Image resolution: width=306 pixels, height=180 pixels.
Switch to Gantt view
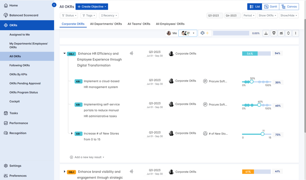click(271, 7)
